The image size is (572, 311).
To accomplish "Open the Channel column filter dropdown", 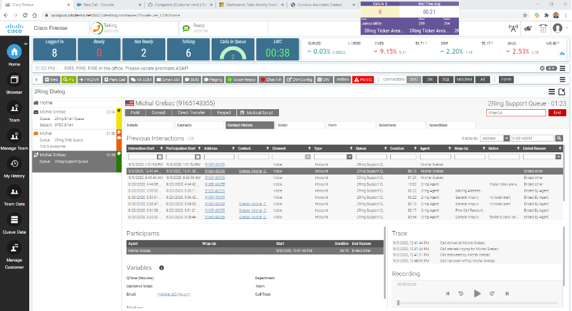I will coord(307,156).
